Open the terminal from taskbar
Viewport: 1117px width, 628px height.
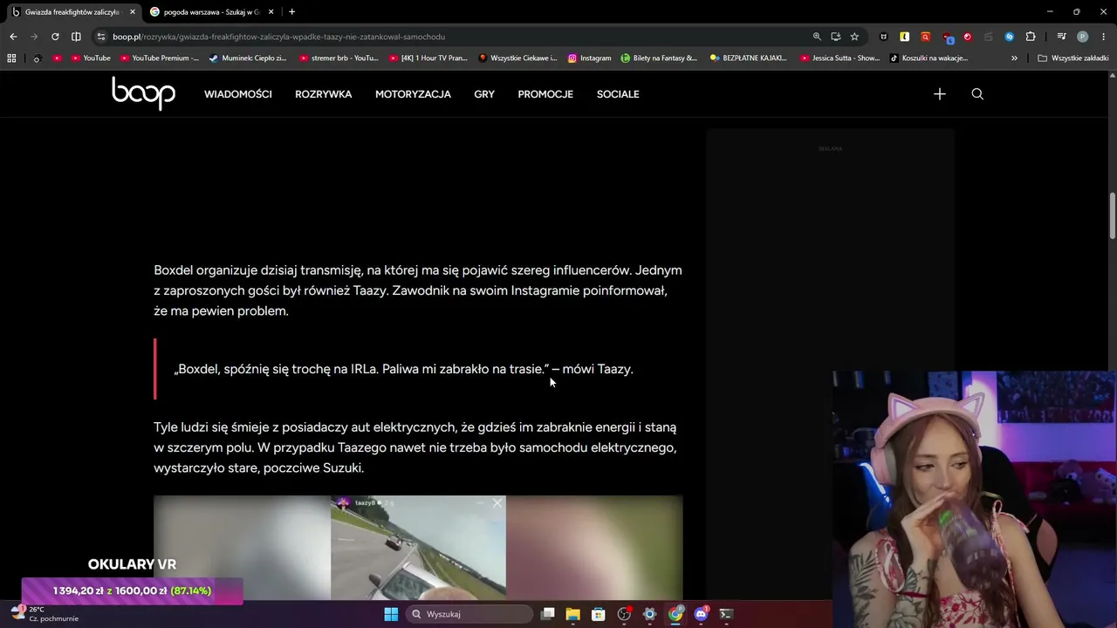click(x=726, y=614)
